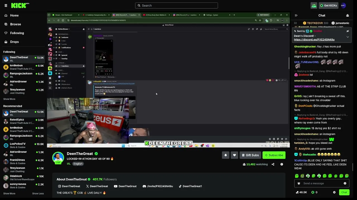
Task: Collapse the chat panel with the arrow icon
Action: click(x=296, y=16)
